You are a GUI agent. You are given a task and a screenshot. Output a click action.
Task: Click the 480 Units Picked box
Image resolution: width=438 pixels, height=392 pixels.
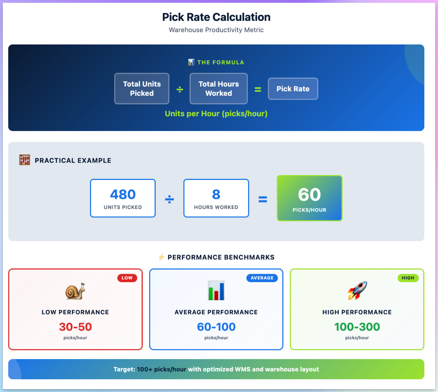[123, 198]
